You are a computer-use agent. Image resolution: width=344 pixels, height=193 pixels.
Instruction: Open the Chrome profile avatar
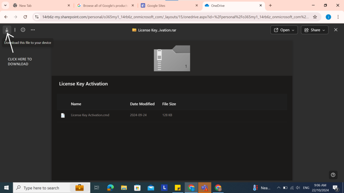[x=328, y=17]
